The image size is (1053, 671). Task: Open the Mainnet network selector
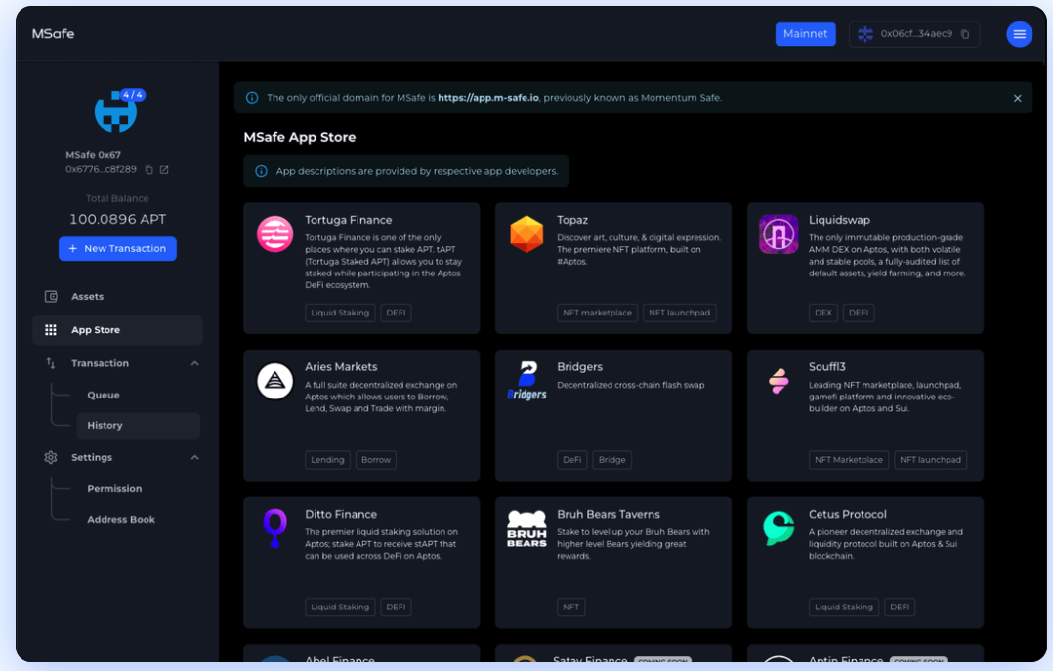(x=805, y=34)
